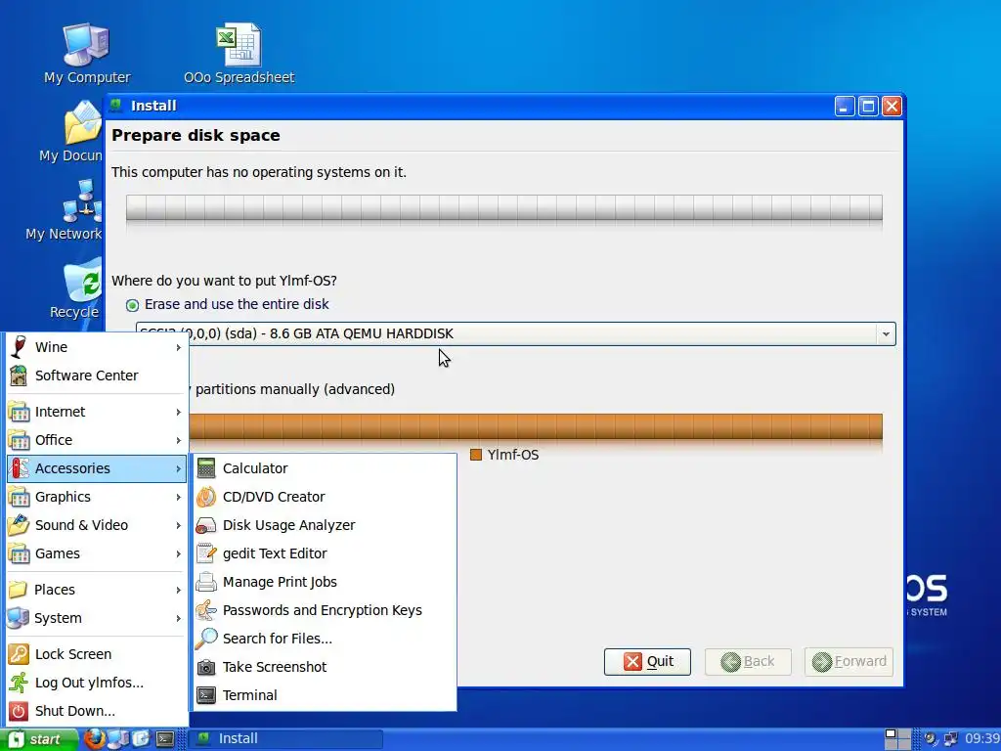The width and height of the screenshot is (1001, 751).
Task: Click the Disk Usage Analyzer icon
Action: (x=206, y=525)
